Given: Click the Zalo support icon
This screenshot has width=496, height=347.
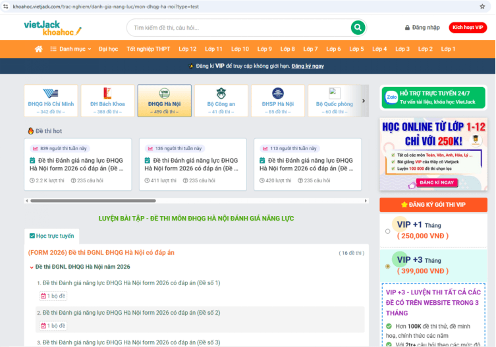Looking at the screenshot, I should 391,97.
